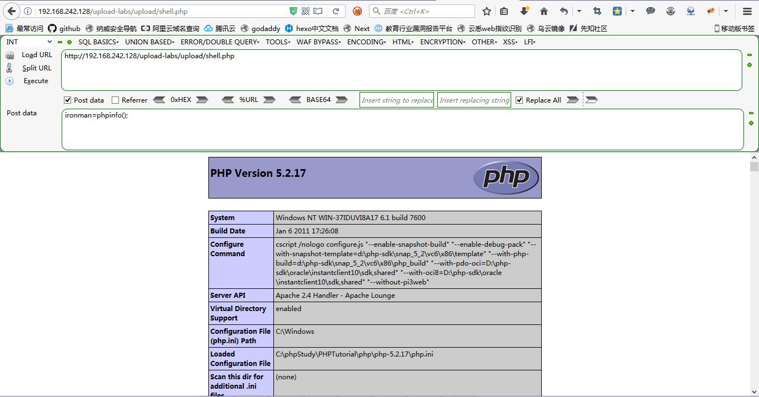The width and height of the screenshot is (759, 397).
Task: Click the Execute play icon in HackBar
Action: click(x=9, y=81)
